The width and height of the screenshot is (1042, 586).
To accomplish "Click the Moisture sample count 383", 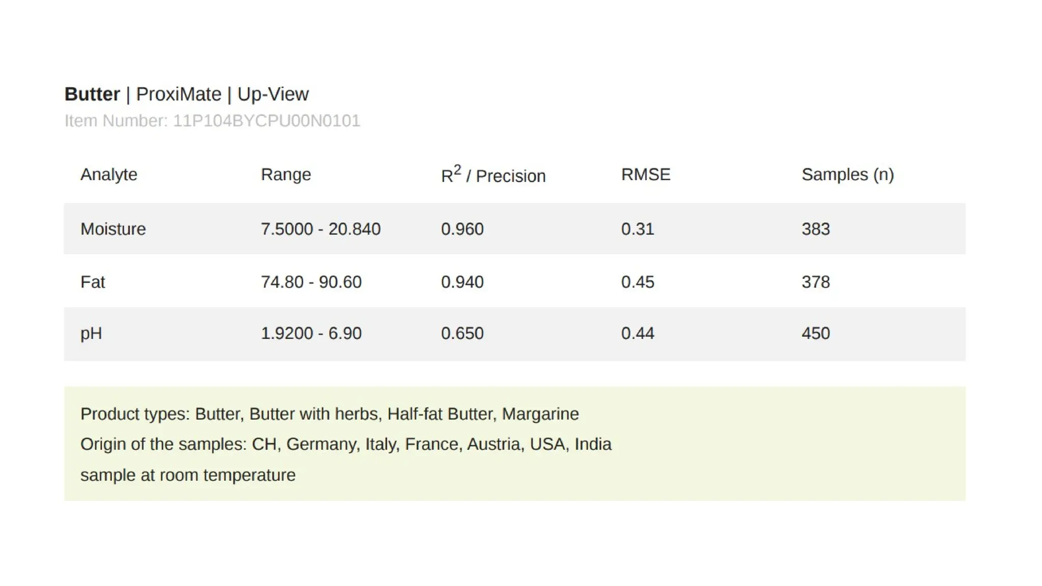I will [x=816, y=229].
